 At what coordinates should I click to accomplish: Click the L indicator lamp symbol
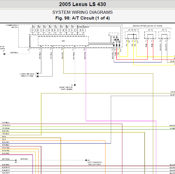point(55,30)
